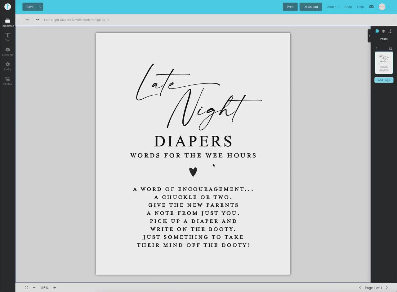Viewport: 397px width, 292px height.
Task: Click the undo arrow icon
Action: pos(28,20)
